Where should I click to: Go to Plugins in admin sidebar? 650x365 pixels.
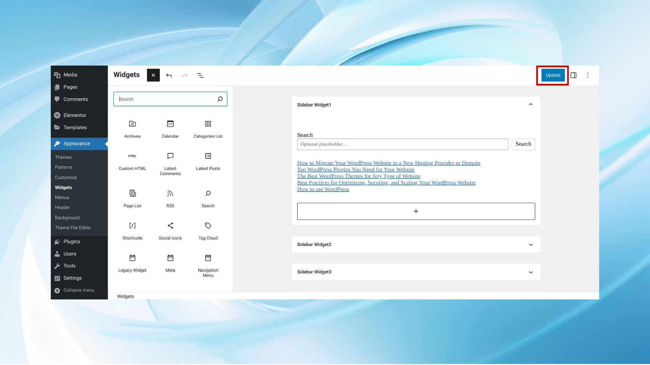[x=72, y=242]
